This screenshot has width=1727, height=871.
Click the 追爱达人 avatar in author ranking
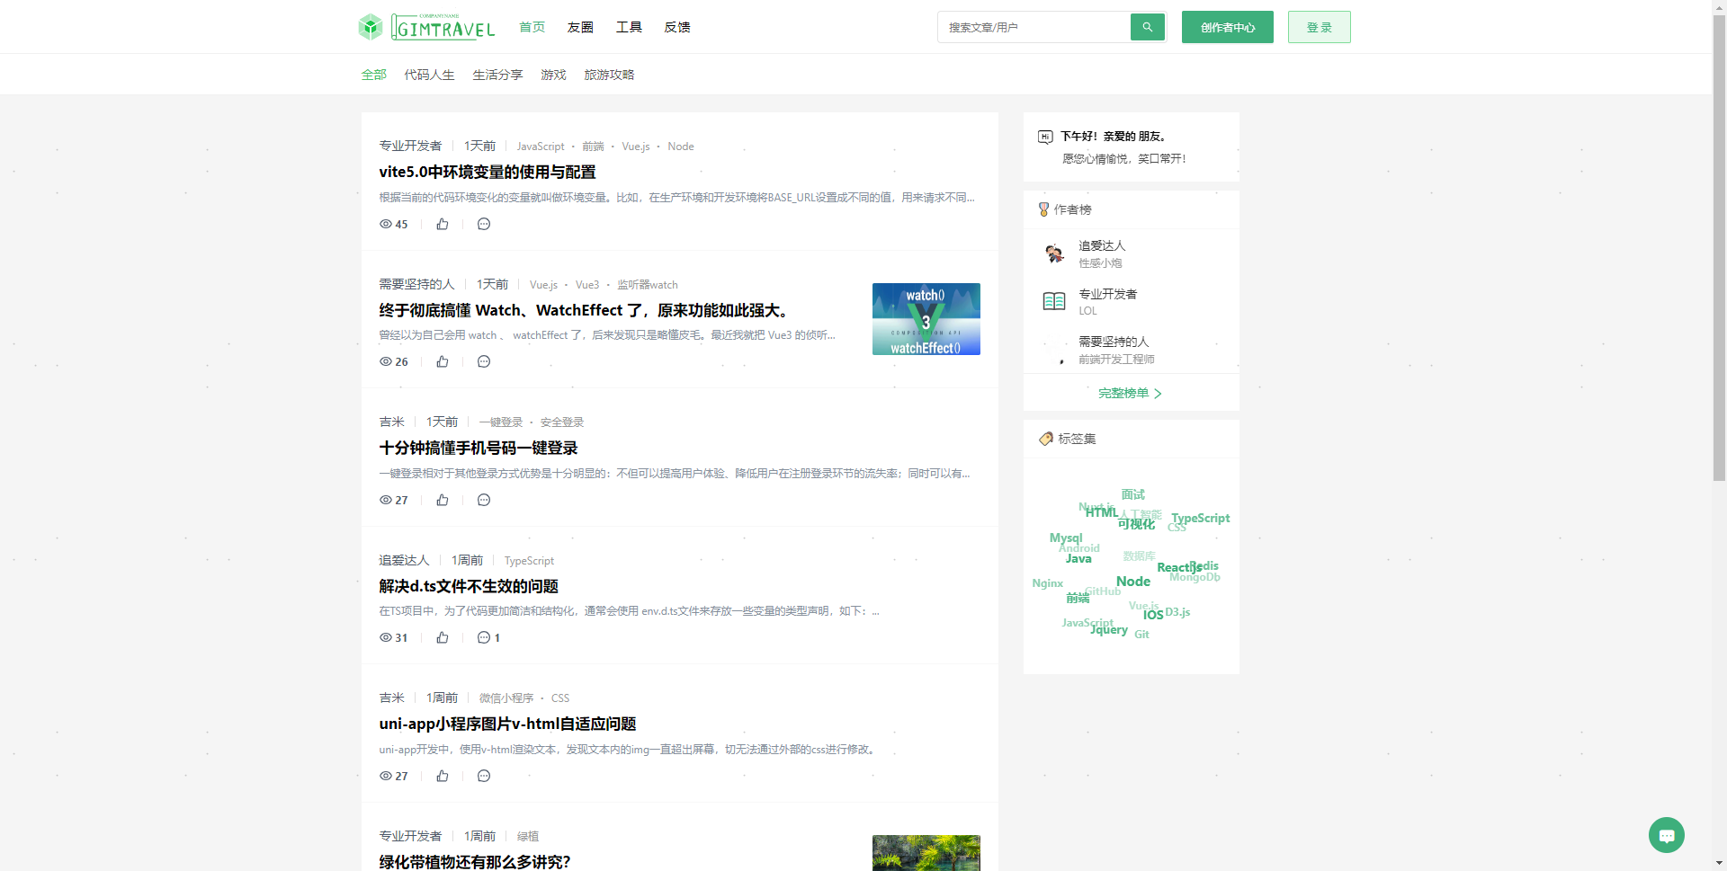pyautogui.click(x=1054, y=253)
